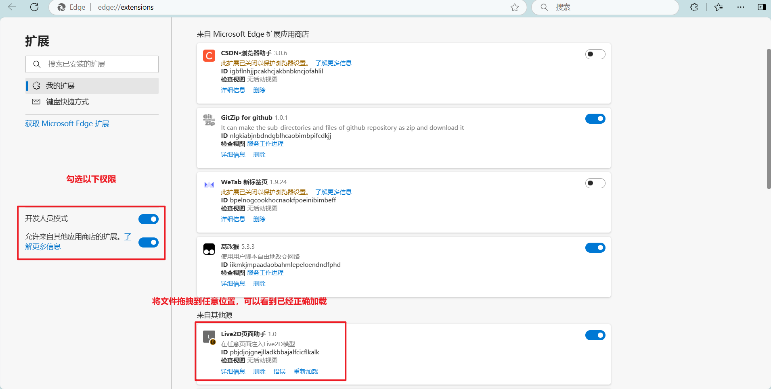Click the WeTab ID bpelnogcookhocnaokfpoeinibimbeff
771x389 pixels.
tap(283, 200)
